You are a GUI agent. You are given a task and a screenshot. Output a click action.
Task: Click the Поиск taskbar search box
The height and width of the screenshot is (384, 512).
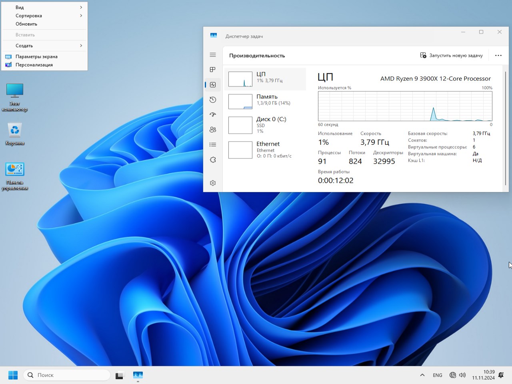coord(67,375)
